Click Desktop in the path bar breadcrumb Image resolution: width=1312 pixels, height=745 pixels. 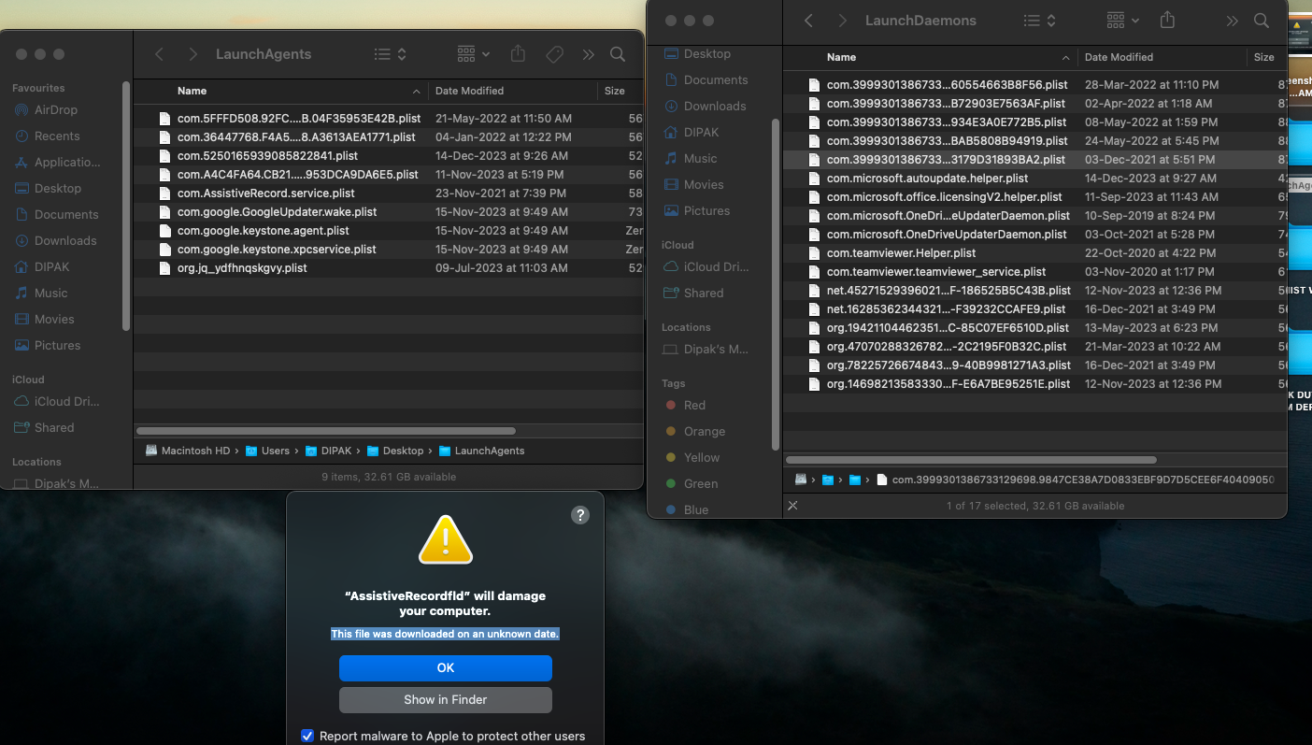(x=404, y=451)
